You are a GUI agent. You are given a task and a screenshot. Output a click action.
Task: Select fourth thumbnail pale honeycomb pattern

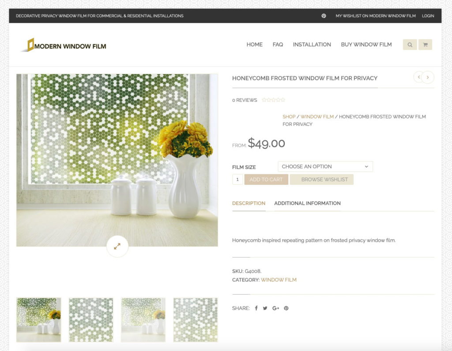click(x=196, y=320)
